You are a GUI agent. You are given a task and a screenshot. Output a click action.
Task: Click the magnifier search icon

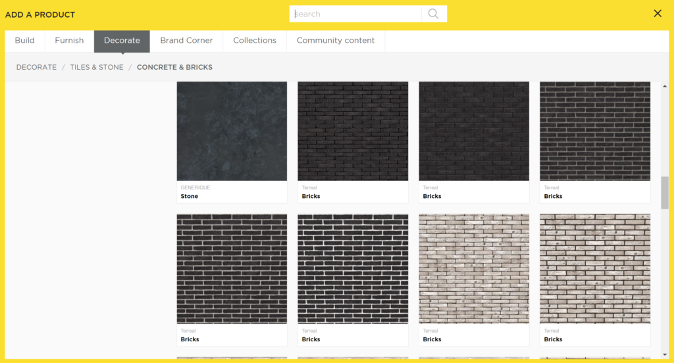click(433, 14)
